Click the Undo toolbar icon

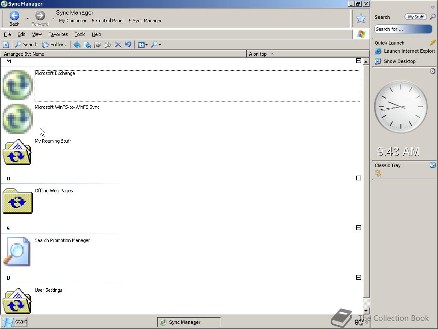(128, 45)
